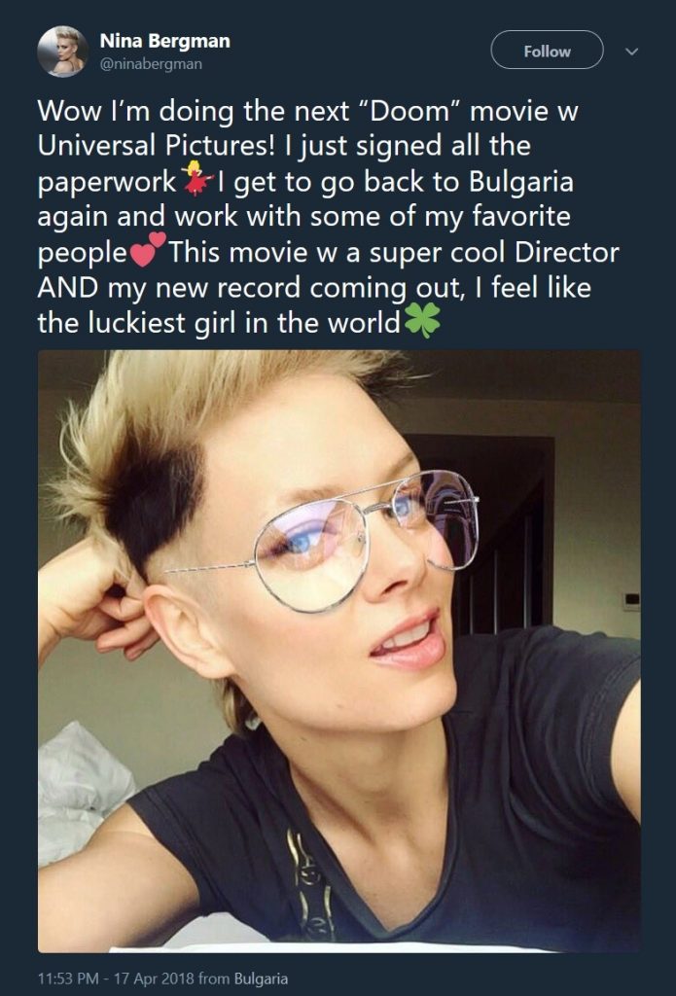
Task: Open the attached selfie photo
Action: tap(338, 651)
